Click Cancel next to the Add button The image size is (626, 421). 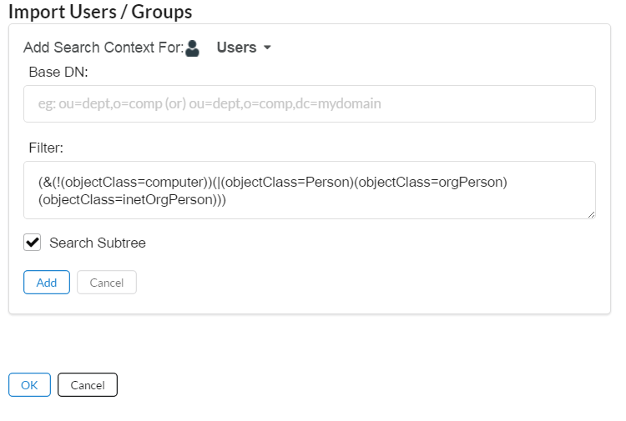coord(107,283)
